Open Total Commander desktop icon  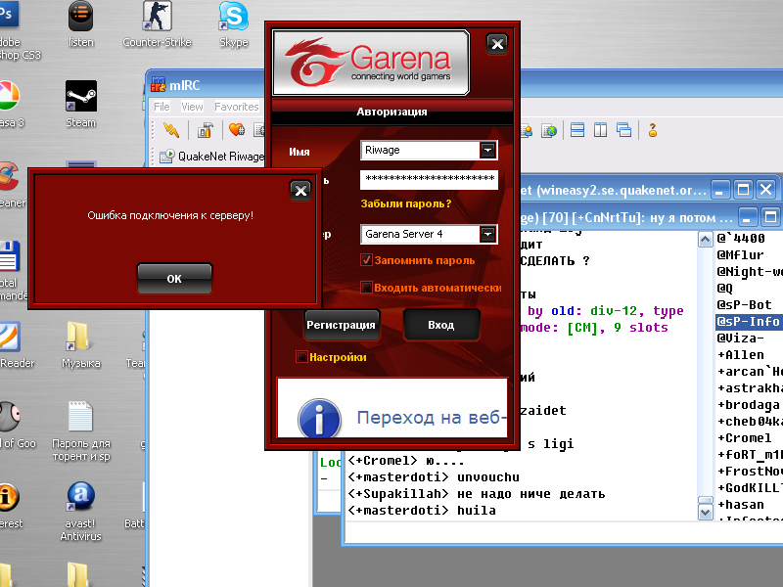tap(13, 271)
